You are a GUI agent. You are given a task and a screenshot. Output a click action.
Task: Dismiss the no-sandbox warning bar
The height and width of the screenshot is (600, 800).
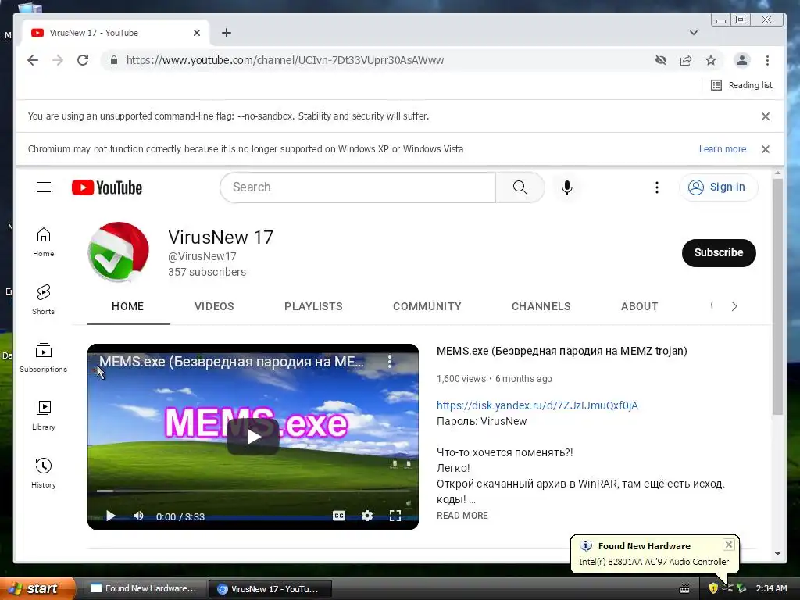(766, 116)
